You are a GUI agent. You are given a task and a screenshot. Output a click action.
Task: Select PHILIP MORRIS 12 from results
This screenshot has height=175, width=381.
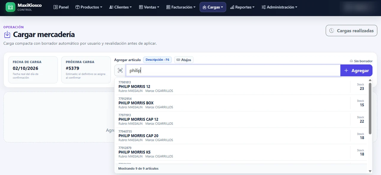[x=241, y=87]
